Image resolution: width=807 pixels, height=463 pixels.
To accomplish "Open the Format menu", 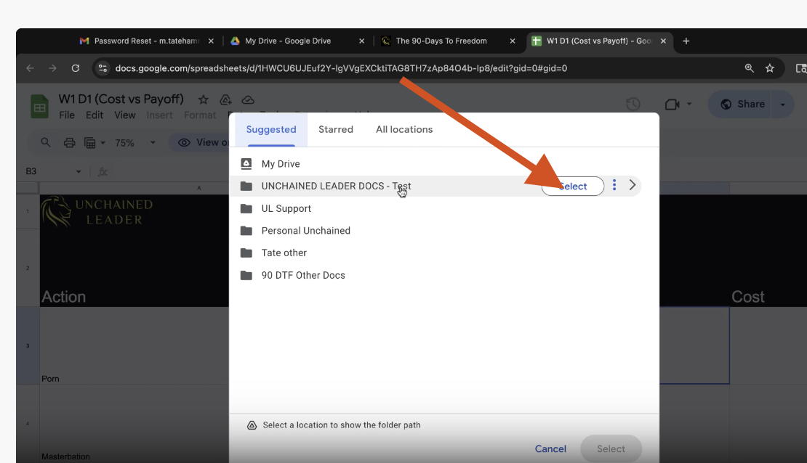I will coord(200,115).
